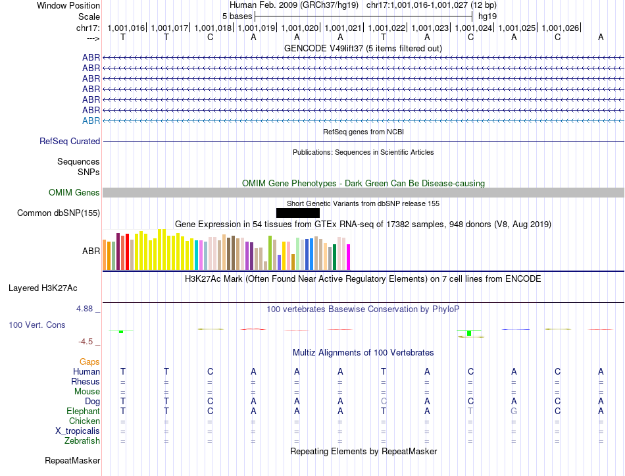Click the ---> base direction arrow
Viewport: 625px width, 476px height.
(93, 38)
